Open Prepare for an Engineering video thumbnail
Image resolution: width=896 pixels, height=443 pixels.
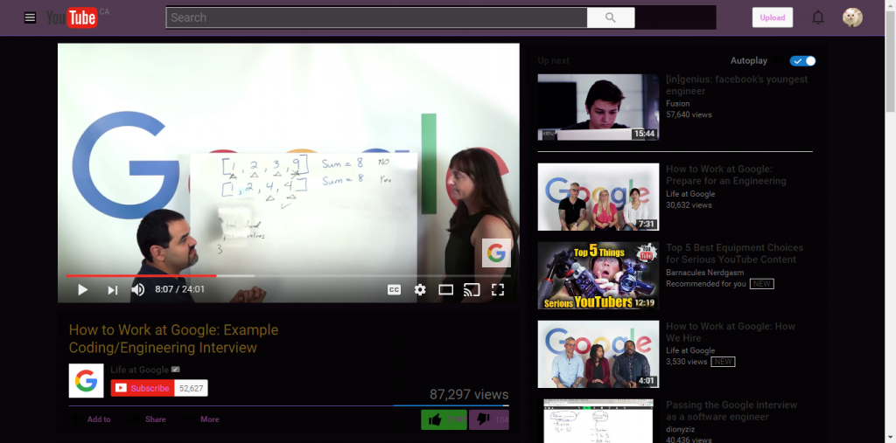[x=598, y=197]
